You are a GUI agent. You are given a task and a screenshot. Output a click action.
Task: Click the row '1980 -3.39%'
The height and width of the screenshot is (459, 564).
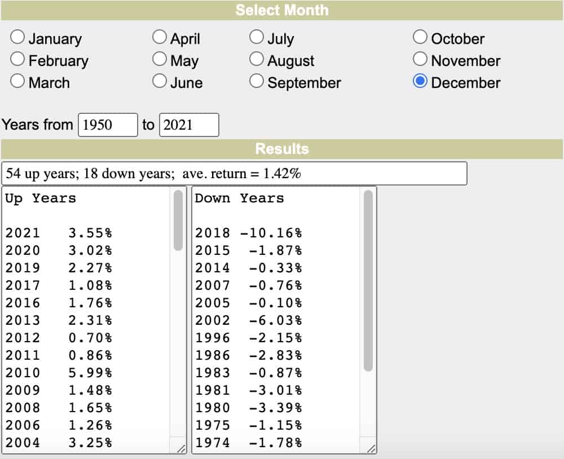coord(249,408)
